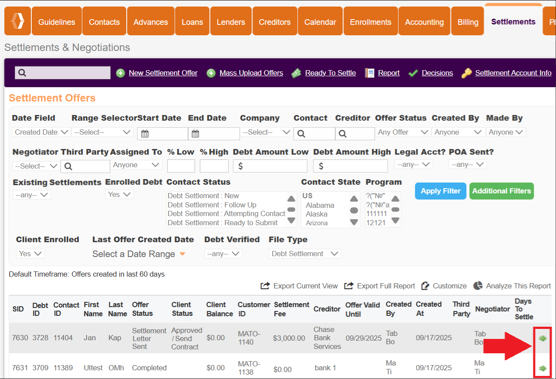Open the Created By dropdown
The width and height of the screenshot is (556, 379).
458,132
